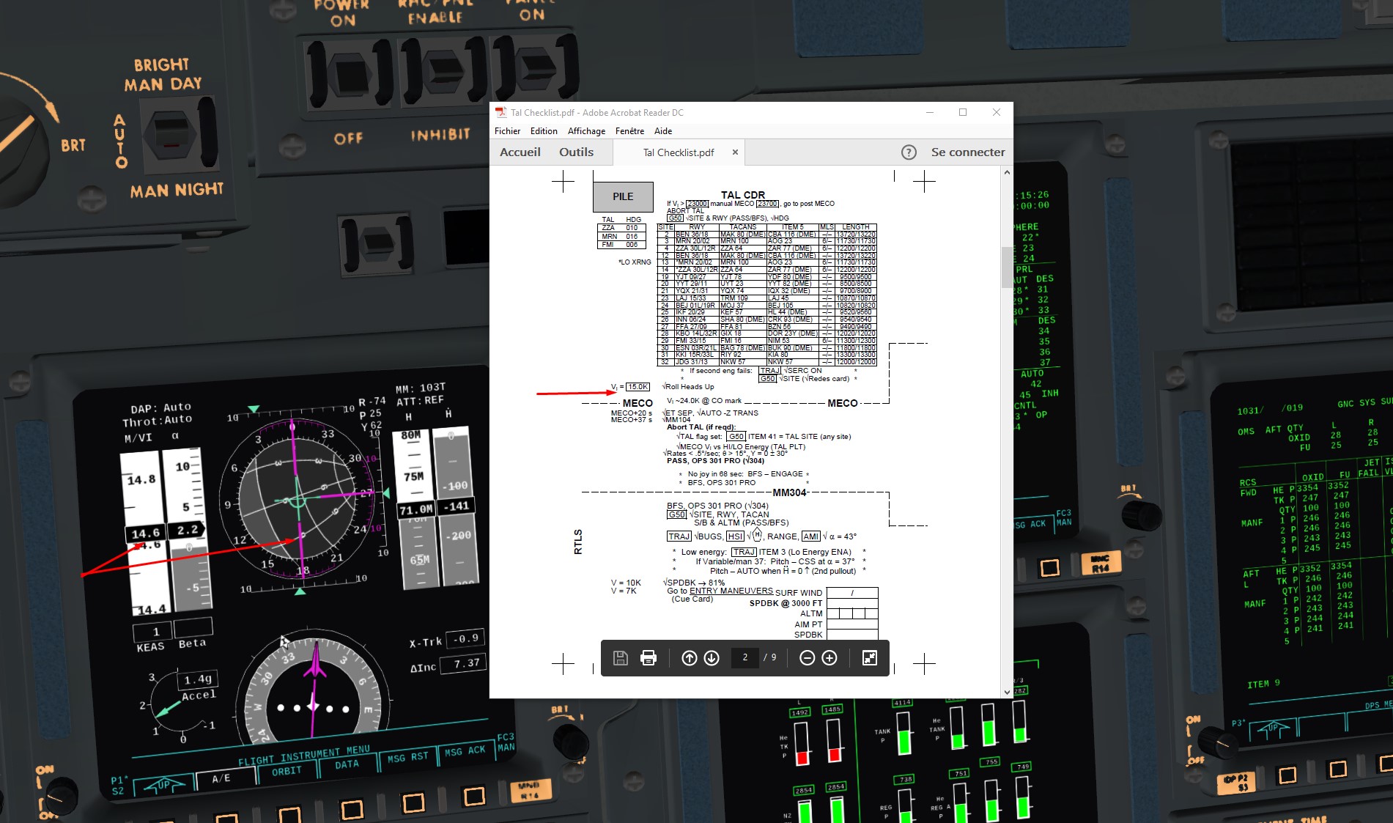Maximize the Acrobat Reader window
The height and width of the screenshot is (823, 1393).
(x=963, y=112)
